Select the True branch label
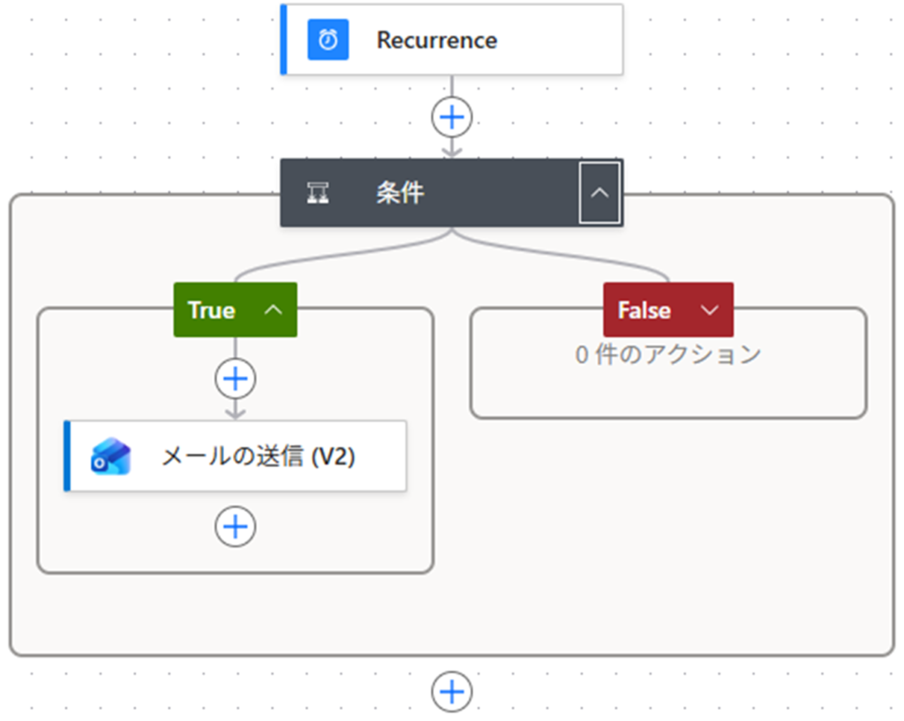This screenshot has width=904, height=721. tap(212, 310)
